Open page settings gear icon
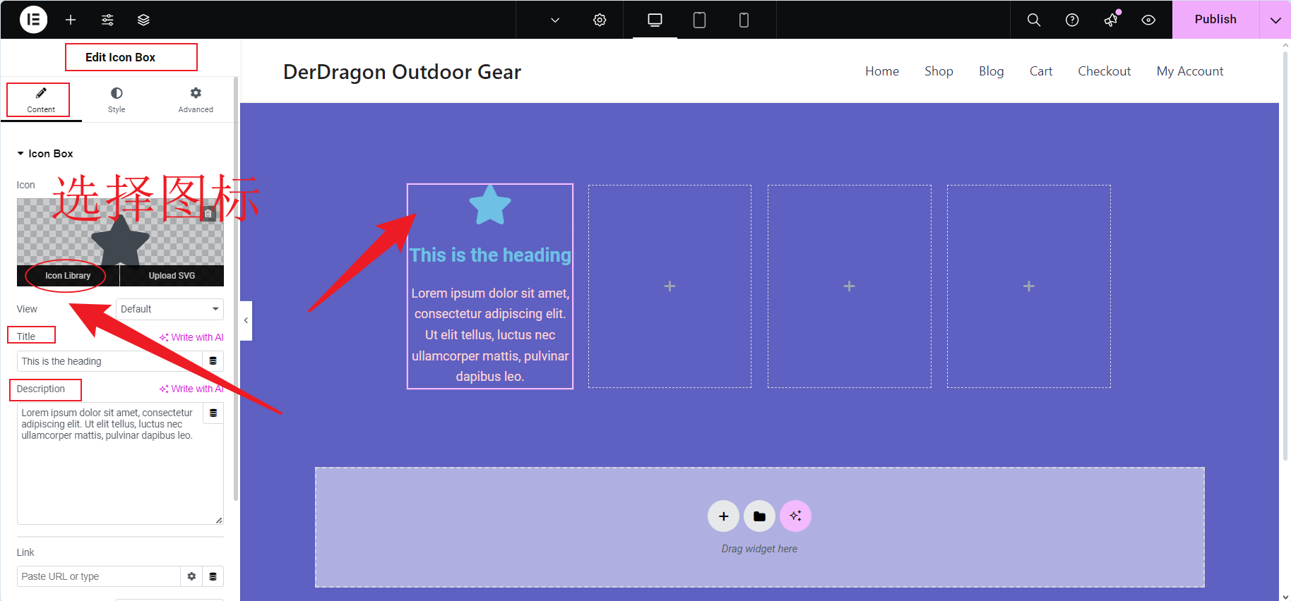The image size is (1291, 601). (x=600, y=20)
